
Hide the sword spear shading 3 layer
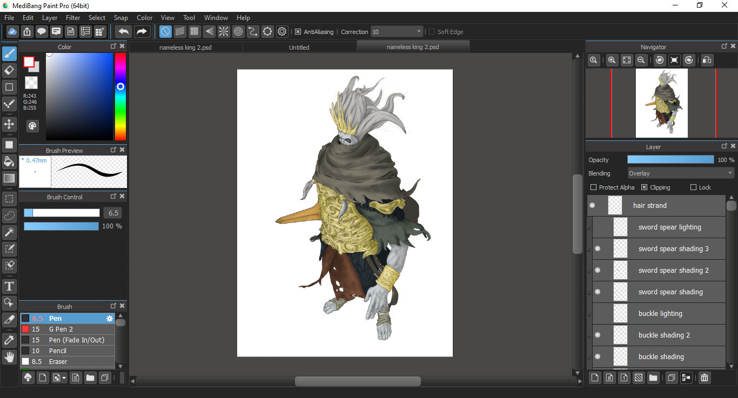coord(598,248)
